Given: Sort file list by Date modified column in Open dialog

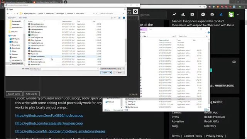Looking at the screenshot, I should [x=66, y=22].
